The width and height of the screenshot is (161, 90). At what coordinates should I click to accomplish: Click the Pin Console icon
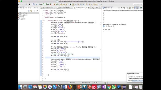(x=141, y=8)
